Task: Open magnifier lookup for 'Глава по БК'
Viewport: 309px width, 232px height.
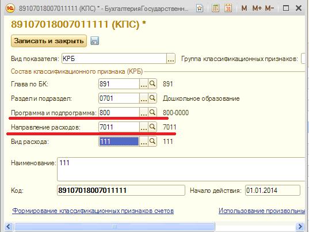Action: click(x=152, y=84)
